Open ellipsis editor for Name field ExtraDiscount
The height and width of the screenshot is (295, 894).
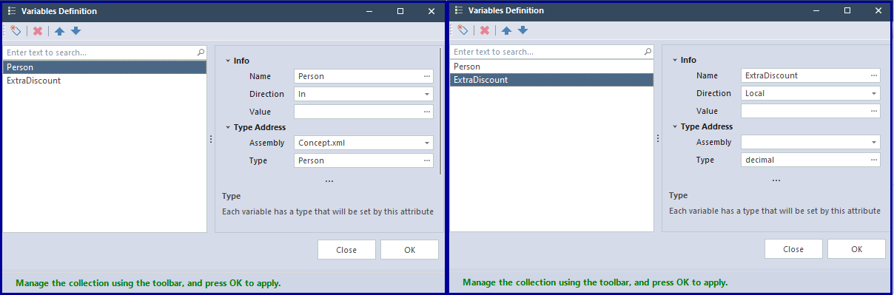pyautogui.click(x=874, y=75)
